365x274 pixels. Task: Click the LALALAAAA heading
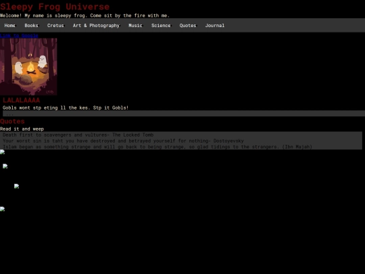pyautogui.click(x=21, y=100)
